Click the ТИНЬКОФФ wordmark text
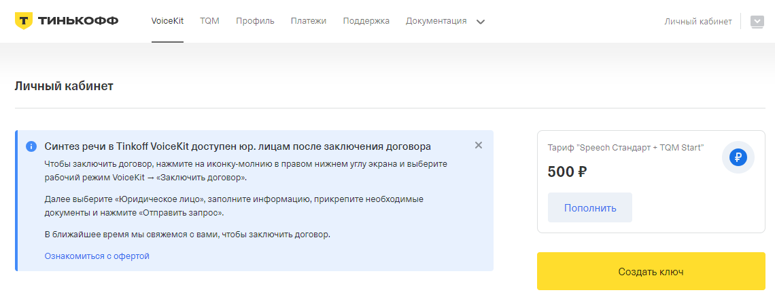This screenshot has width=775, height=301. click(x=78, y=21)
